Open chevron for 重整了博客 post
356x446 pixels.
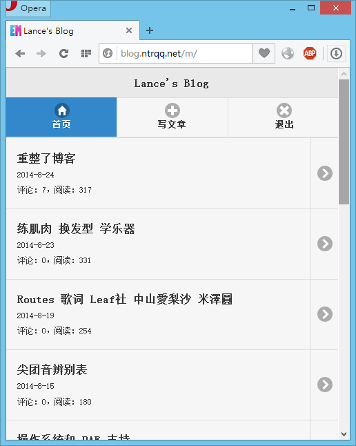click(x=325, y=173)
